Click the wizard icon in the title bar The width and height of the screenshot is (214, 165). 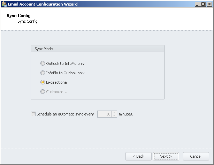(4, 4)
